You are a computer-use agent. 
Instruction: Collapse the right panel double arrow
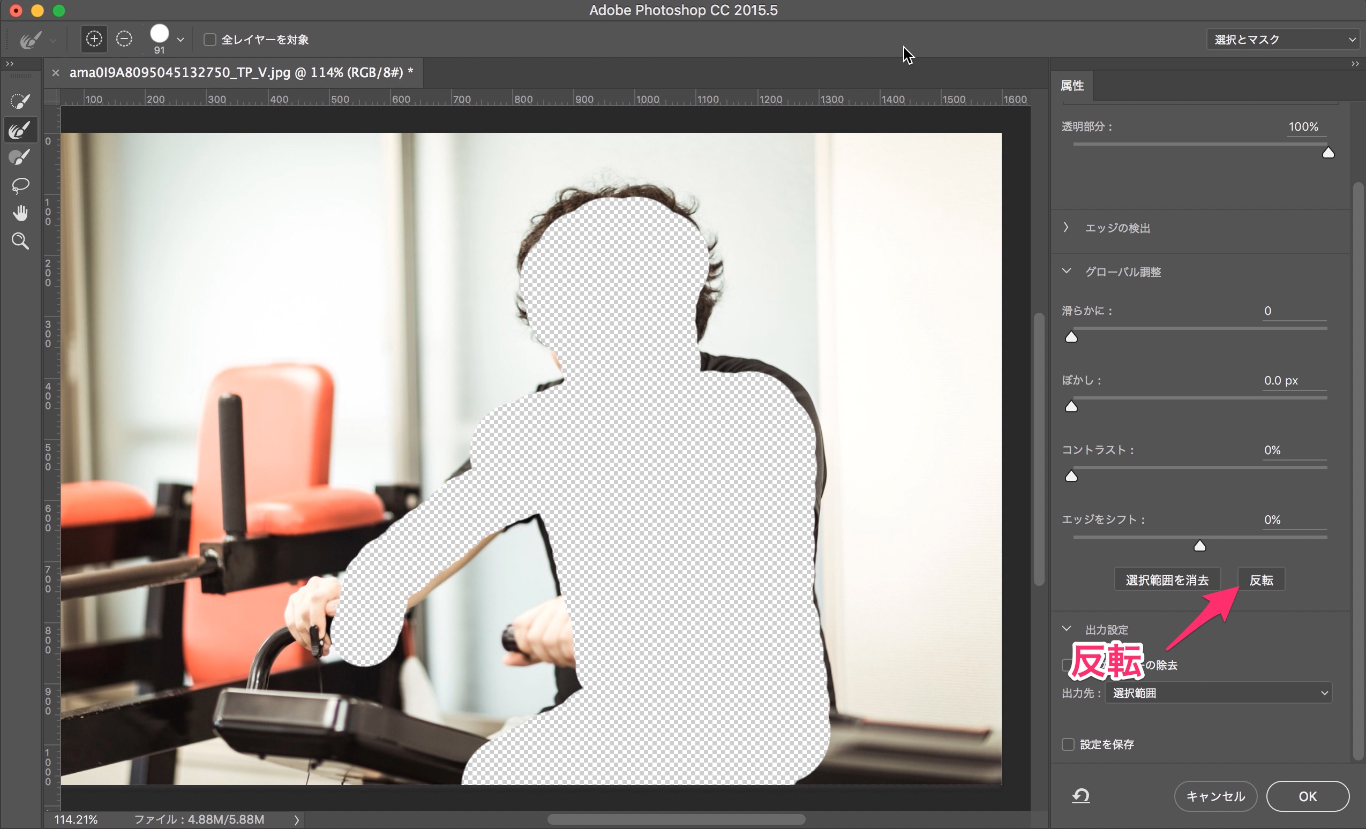pyautogui.click(x=1355, y=64)
